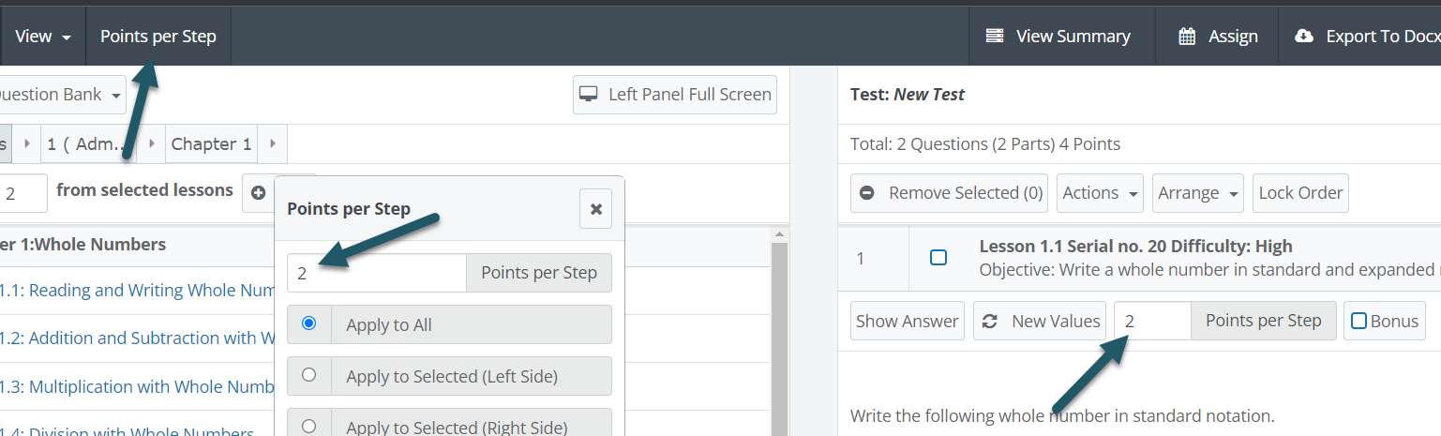Select Apply to Selected (Left Side) option

point(309,375)
